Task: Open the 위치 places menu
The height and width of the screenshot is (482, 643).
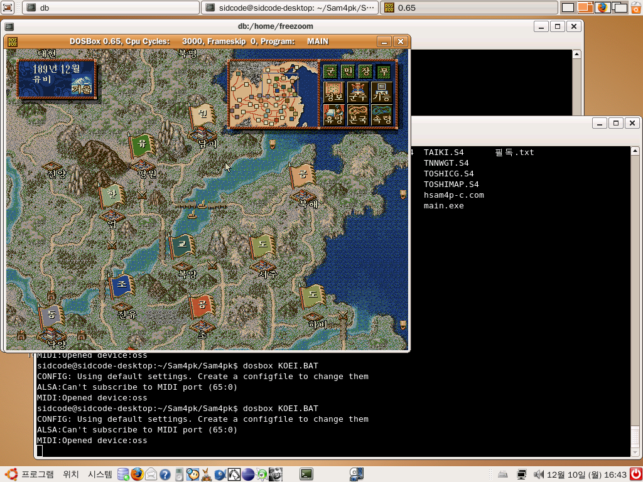Action: click(x=71, y=474)
